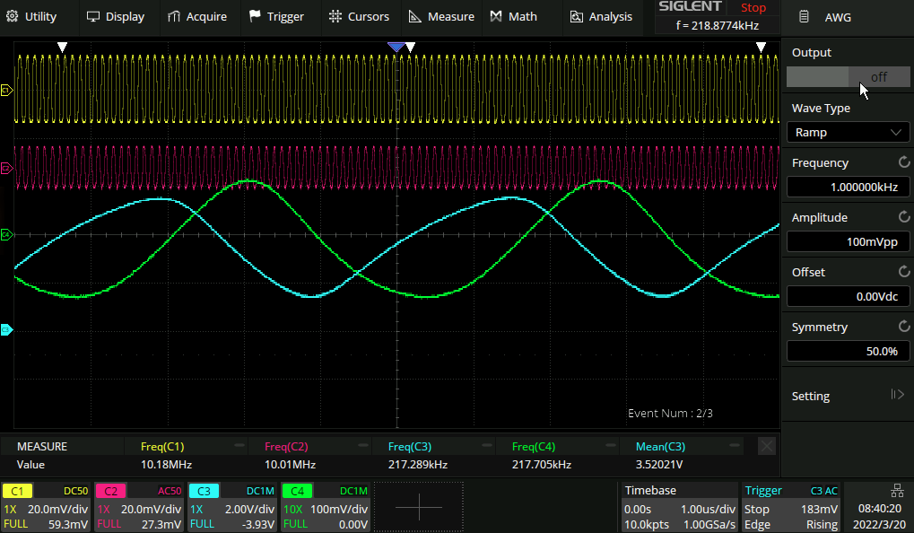This screenshot has height=533, width=914.
Task: Open the Wave Type Ramp dropdown
Action: (848, 132)
